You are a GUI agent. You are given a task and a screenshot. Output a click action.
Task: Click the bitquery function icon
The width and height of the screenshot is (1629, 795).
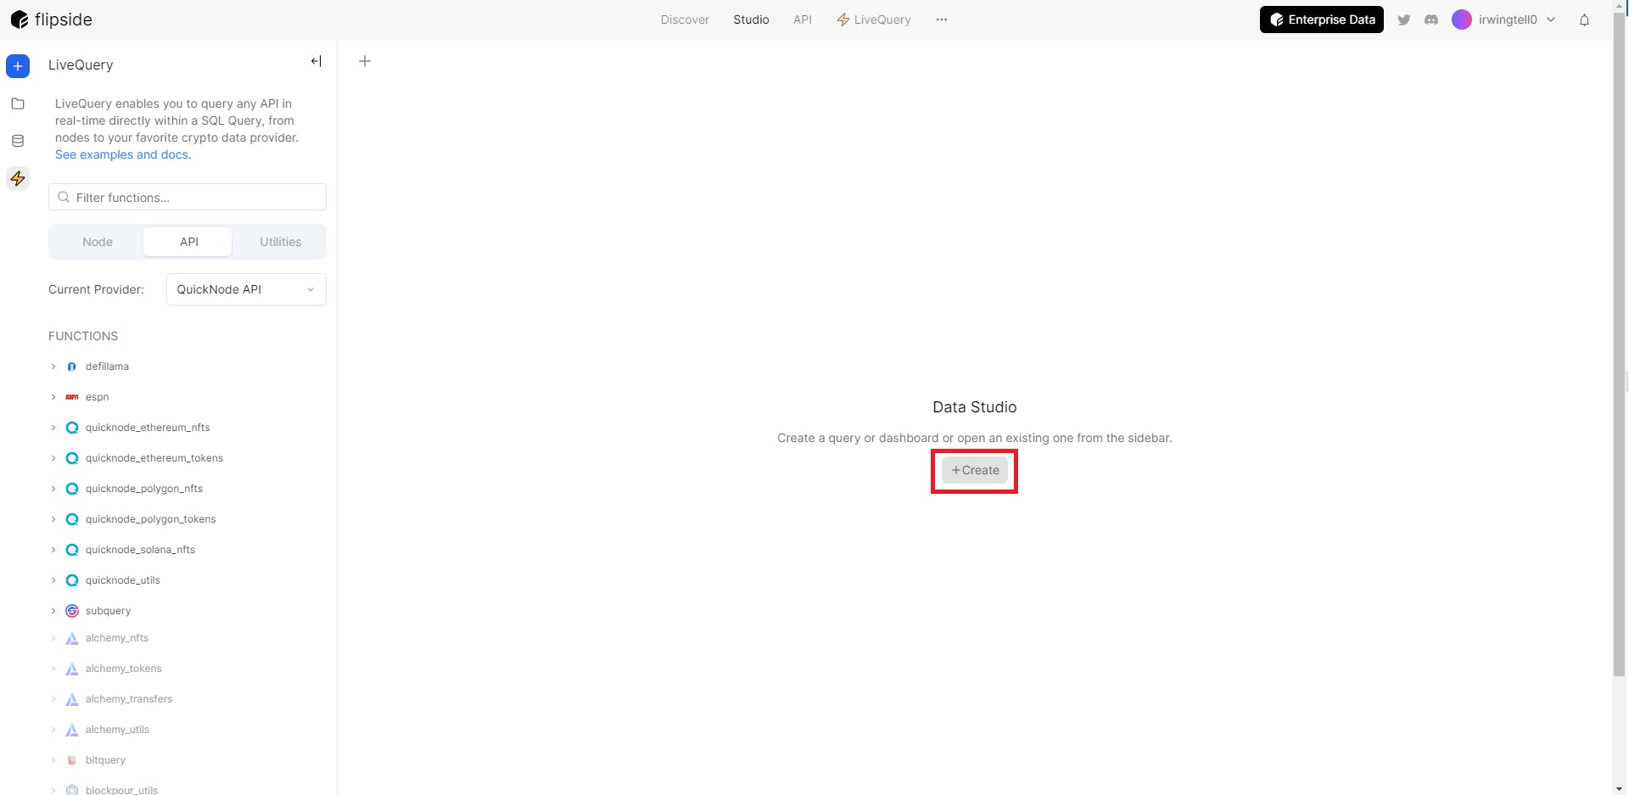72,760
